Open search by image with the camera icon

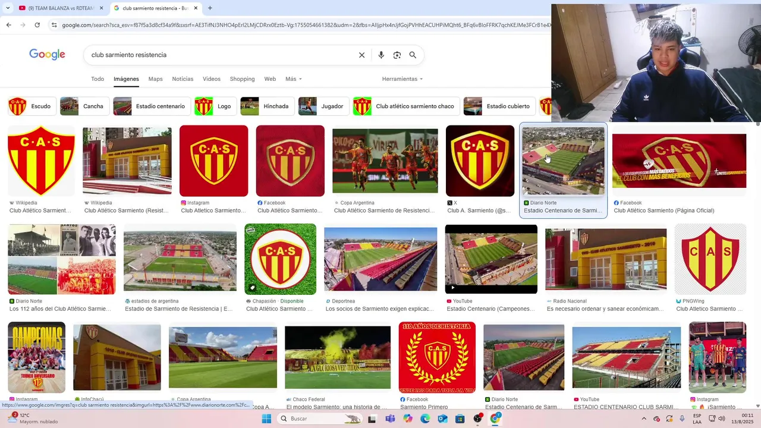click(397, 55)
